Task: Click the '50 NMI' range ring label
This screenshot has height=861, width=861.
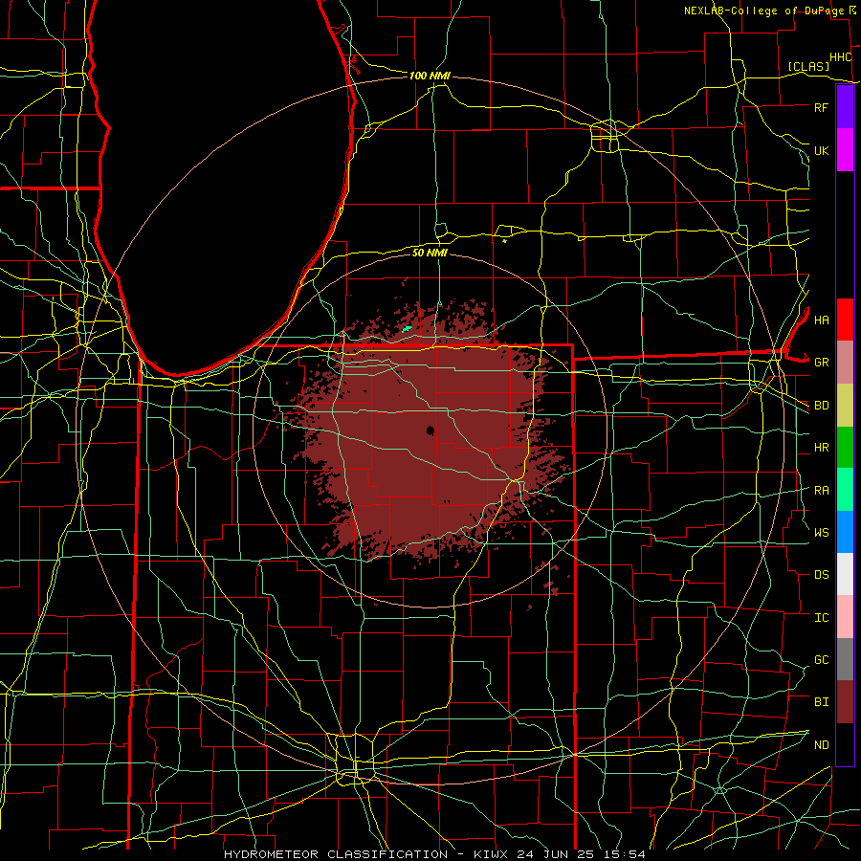Action: 430,254
